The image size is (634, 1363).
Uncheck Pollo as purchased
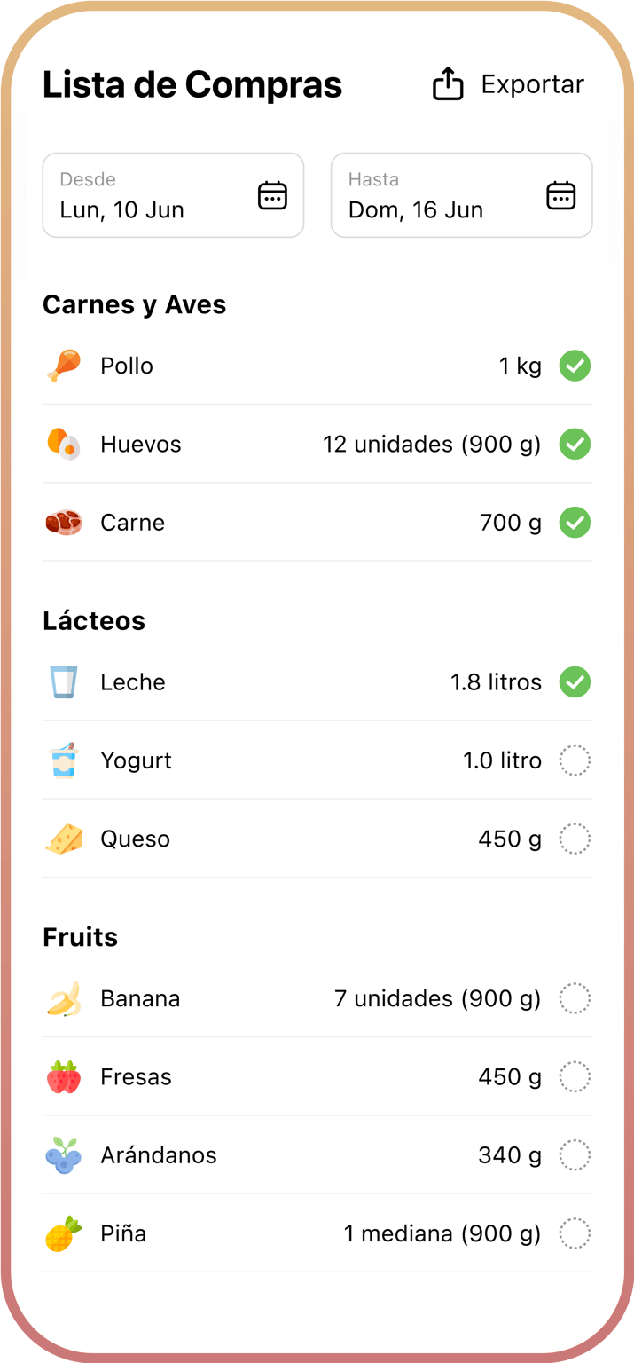575,366
